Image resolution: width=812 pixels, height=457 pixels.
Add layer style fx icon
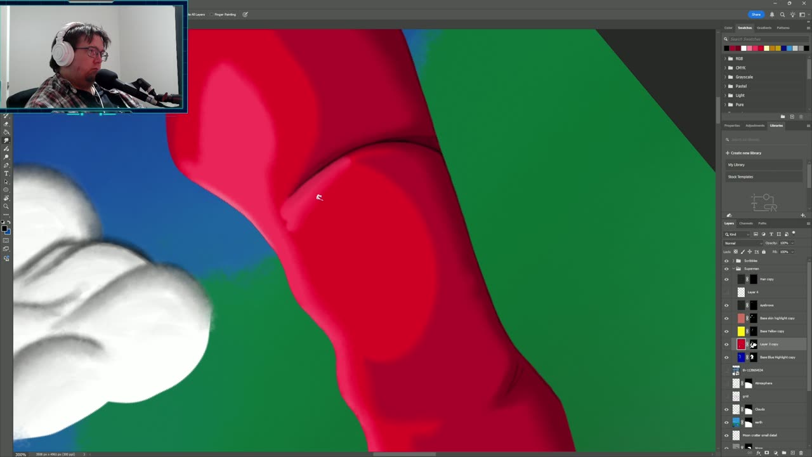point(759,453)
